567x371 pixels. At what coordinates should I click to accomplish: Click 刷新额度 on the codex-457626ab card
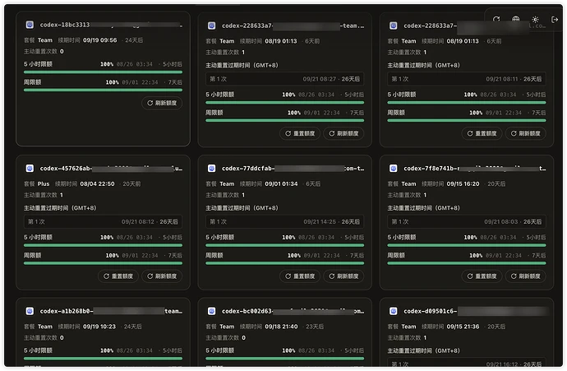162,276
